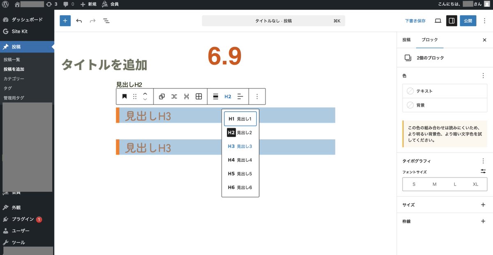
Task: Pick テキスト color
Action: tap(445, 91)
